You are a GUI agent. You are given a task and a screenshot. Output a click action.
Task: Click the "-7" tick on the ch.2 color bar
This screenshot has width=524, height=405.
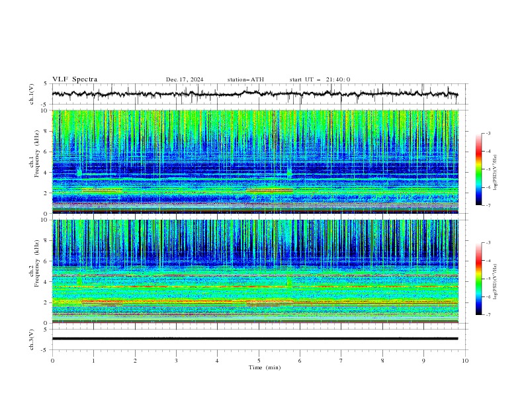[488, 314]
